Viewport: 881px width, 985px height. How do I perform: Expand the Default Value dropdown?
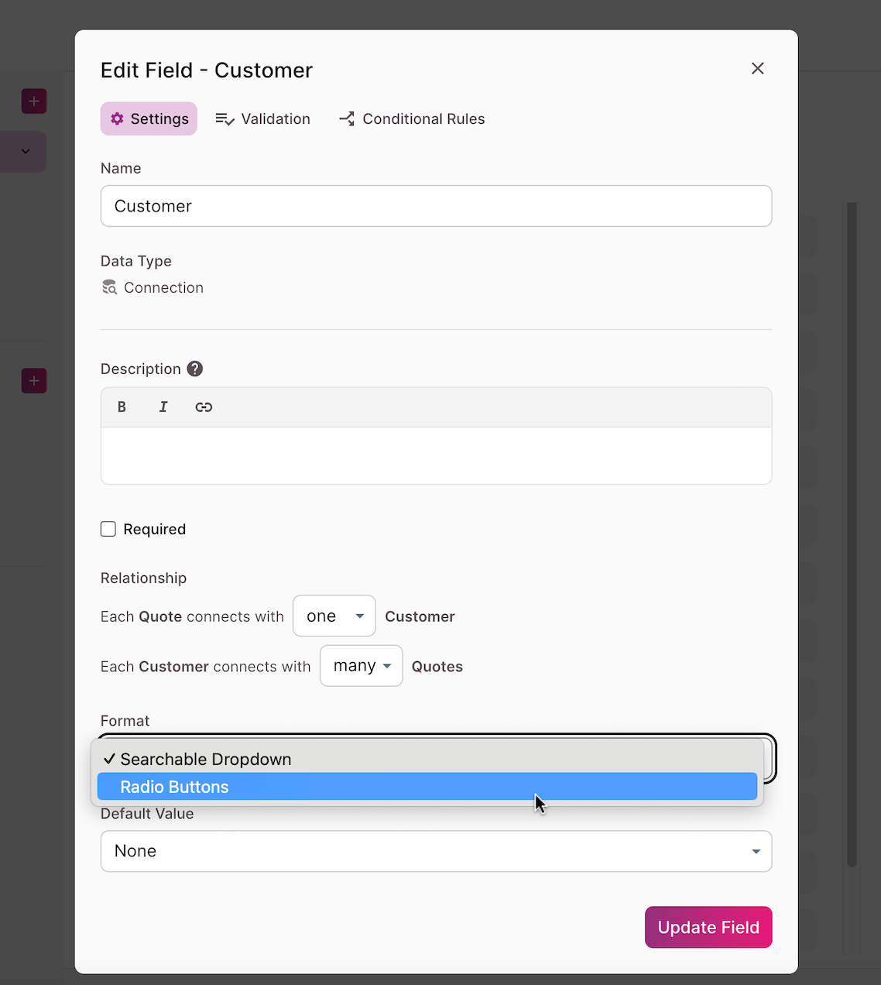pyautogui.click(x=436, y=851)
